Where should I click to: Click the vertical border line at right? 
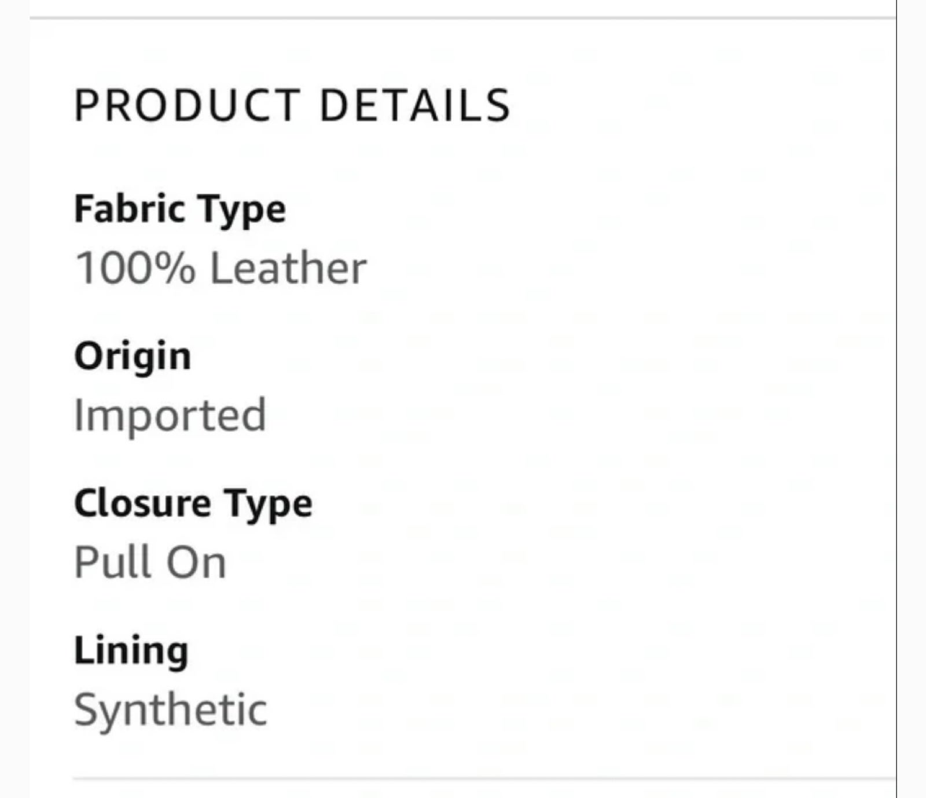click(896, 399)
